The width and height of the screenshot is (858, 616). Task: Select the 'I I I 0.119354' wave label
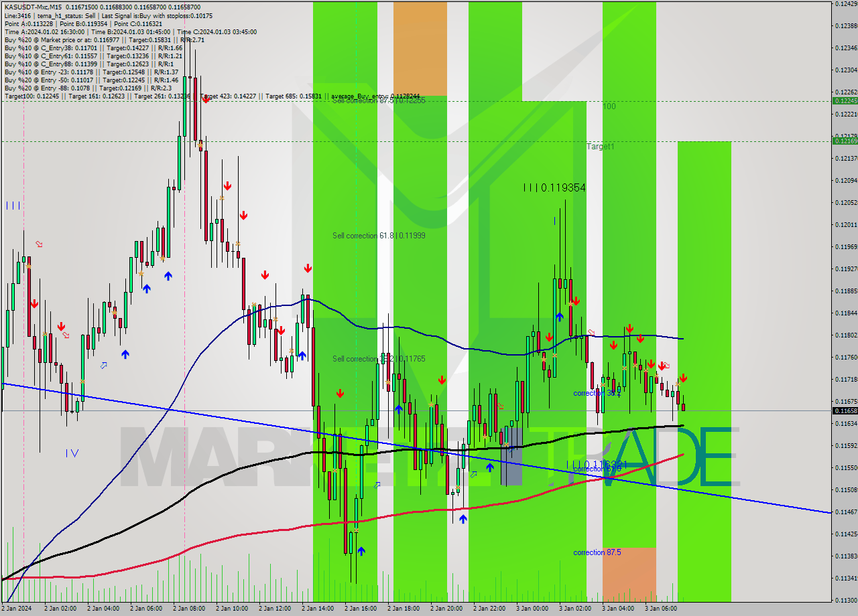coord(554,188)
